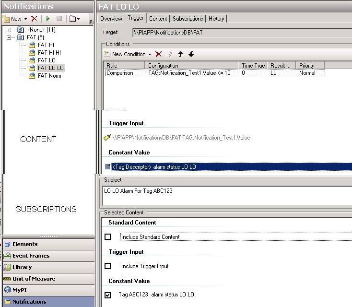
Task: Select the FAT (5) group
Action: coord(35,37)
